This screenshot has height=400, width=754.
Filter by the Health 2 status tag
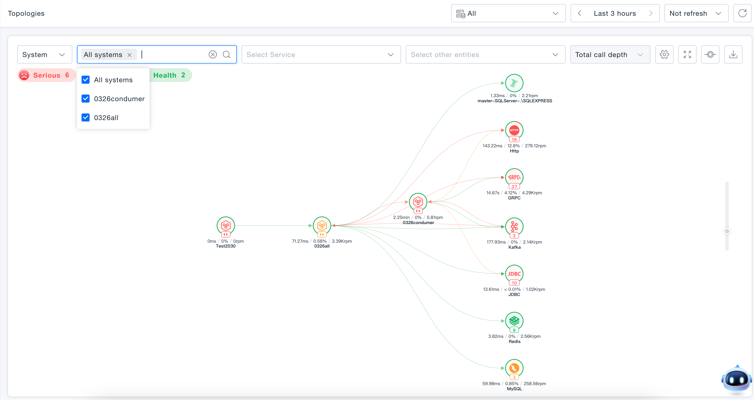coord(170,75)
